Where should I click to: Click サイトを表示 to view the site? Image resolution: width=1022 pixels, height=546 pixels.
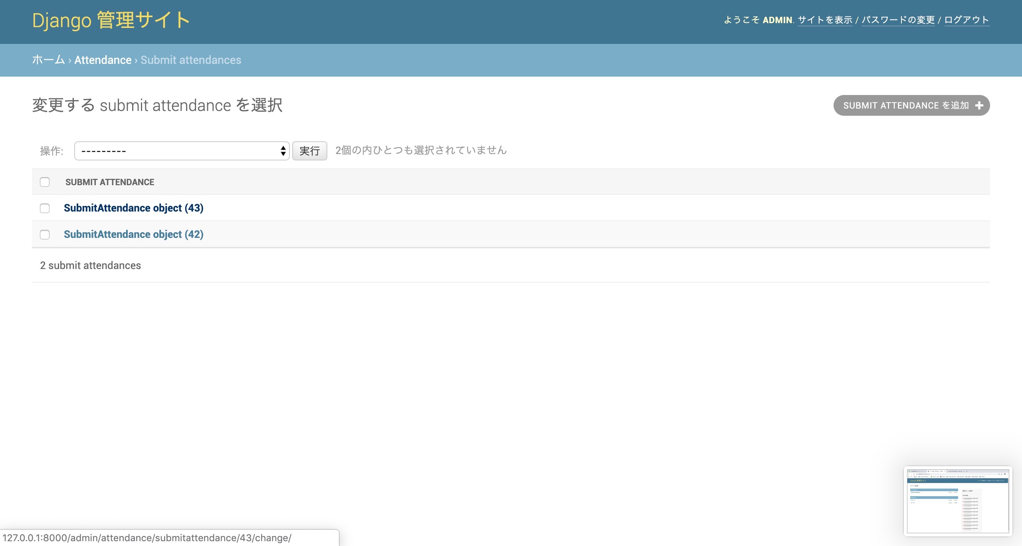click(824, 20)
